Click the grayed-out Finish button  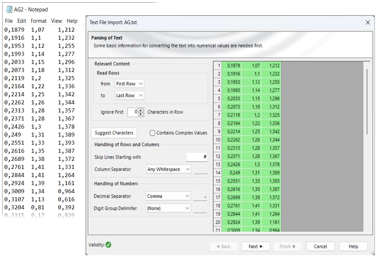(287, 246)
